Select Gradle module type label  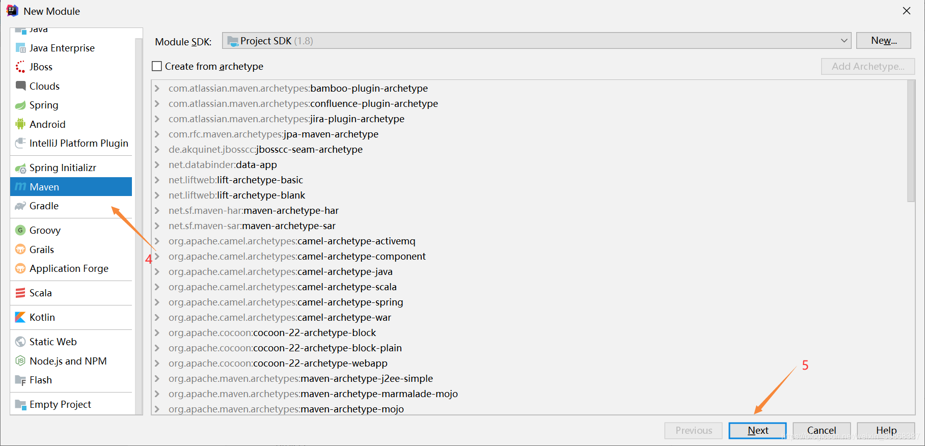(44, 206)
